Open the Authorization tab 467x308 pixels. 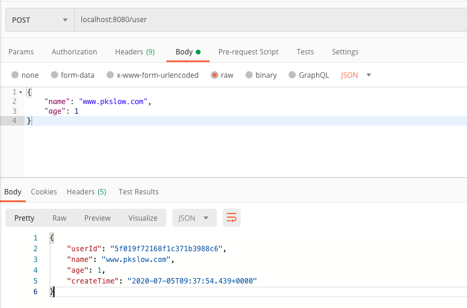pos(74,52)
